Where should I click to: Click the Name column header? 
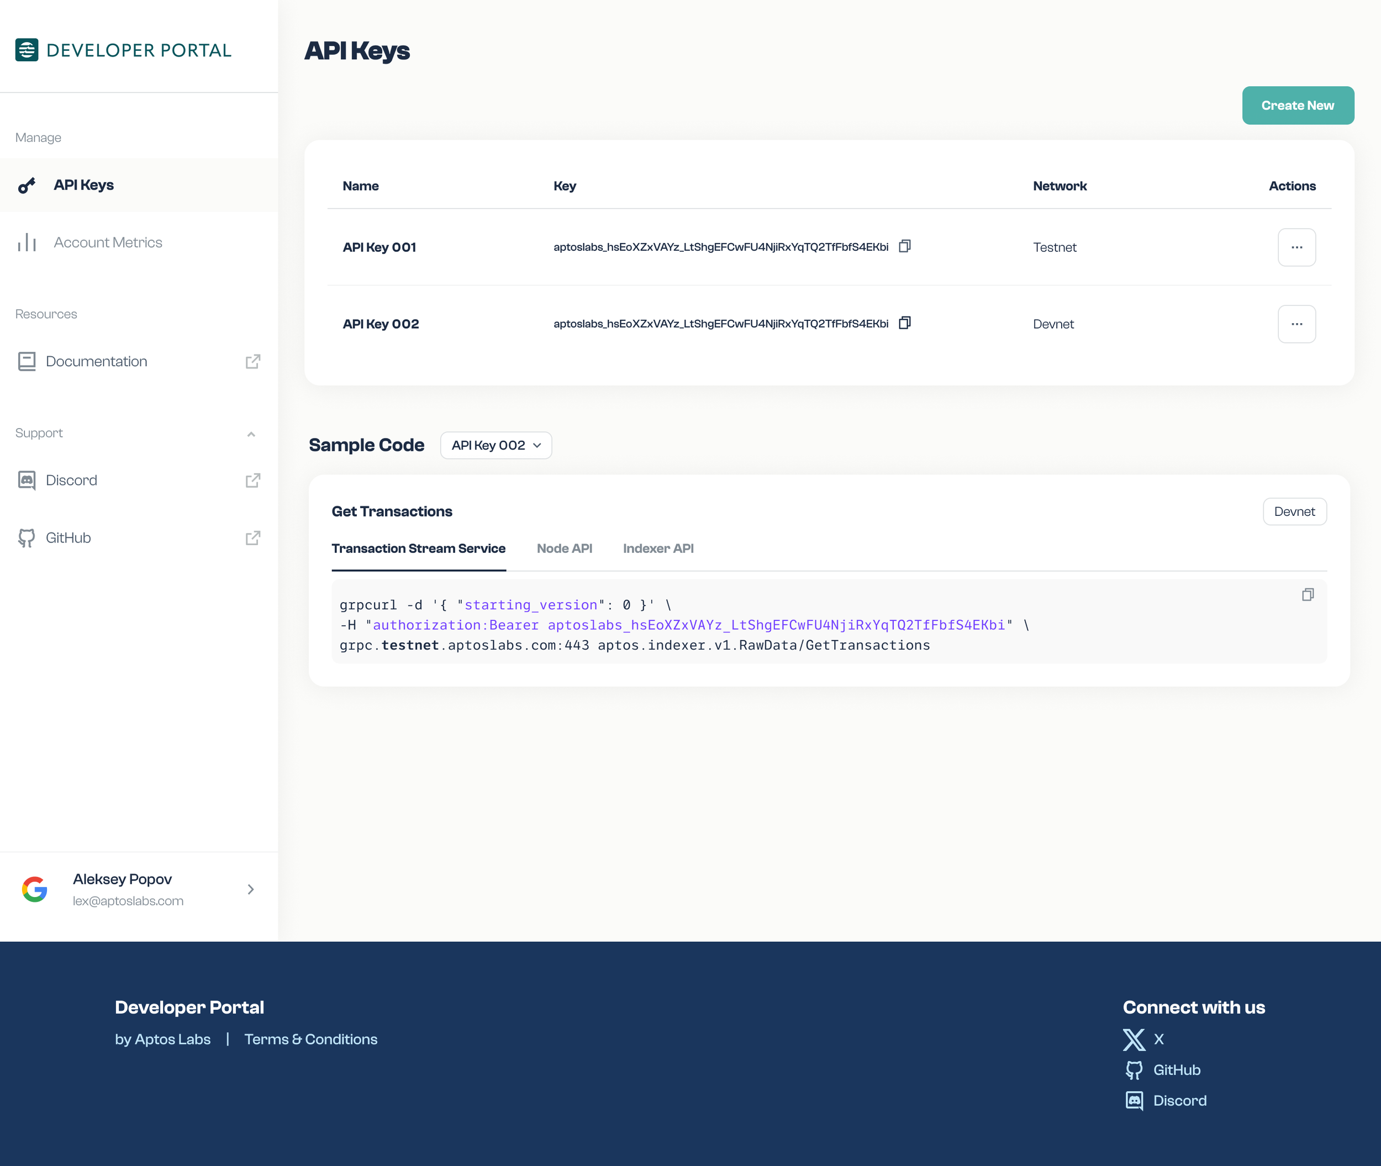point(360,186)
